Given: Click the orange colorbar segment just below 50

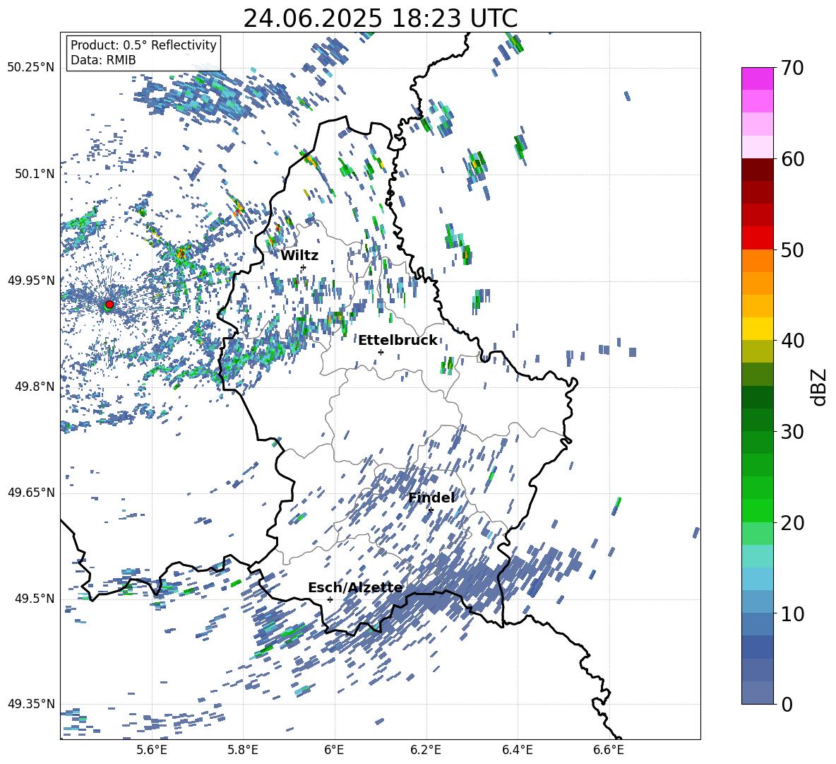Looking at the screenshot, I should click(757, 260).
